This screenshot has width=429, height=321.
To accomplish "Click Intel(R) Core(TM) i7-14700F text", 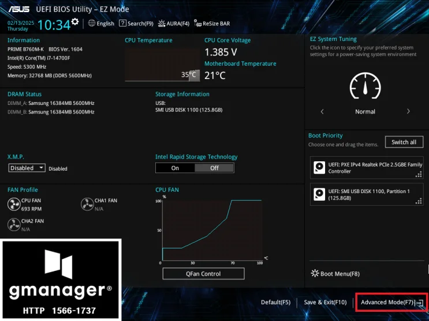I will [x=39, y=58].
